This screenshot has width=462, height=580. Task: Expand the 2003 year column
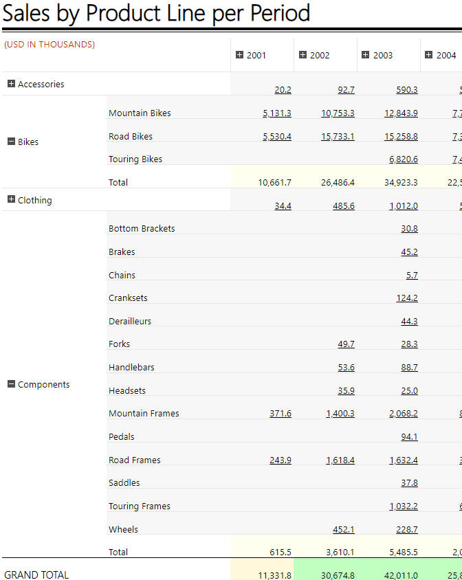365,55
